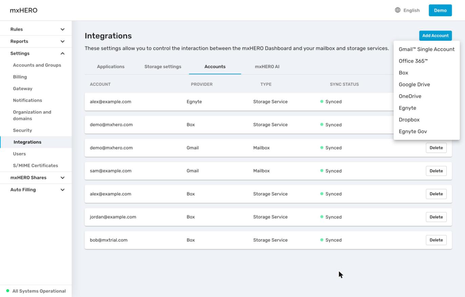Click alex@example.com in the Egnyte row
Image resolution: width=465 pixels, height=297 pixels.
tap(110, 102)
